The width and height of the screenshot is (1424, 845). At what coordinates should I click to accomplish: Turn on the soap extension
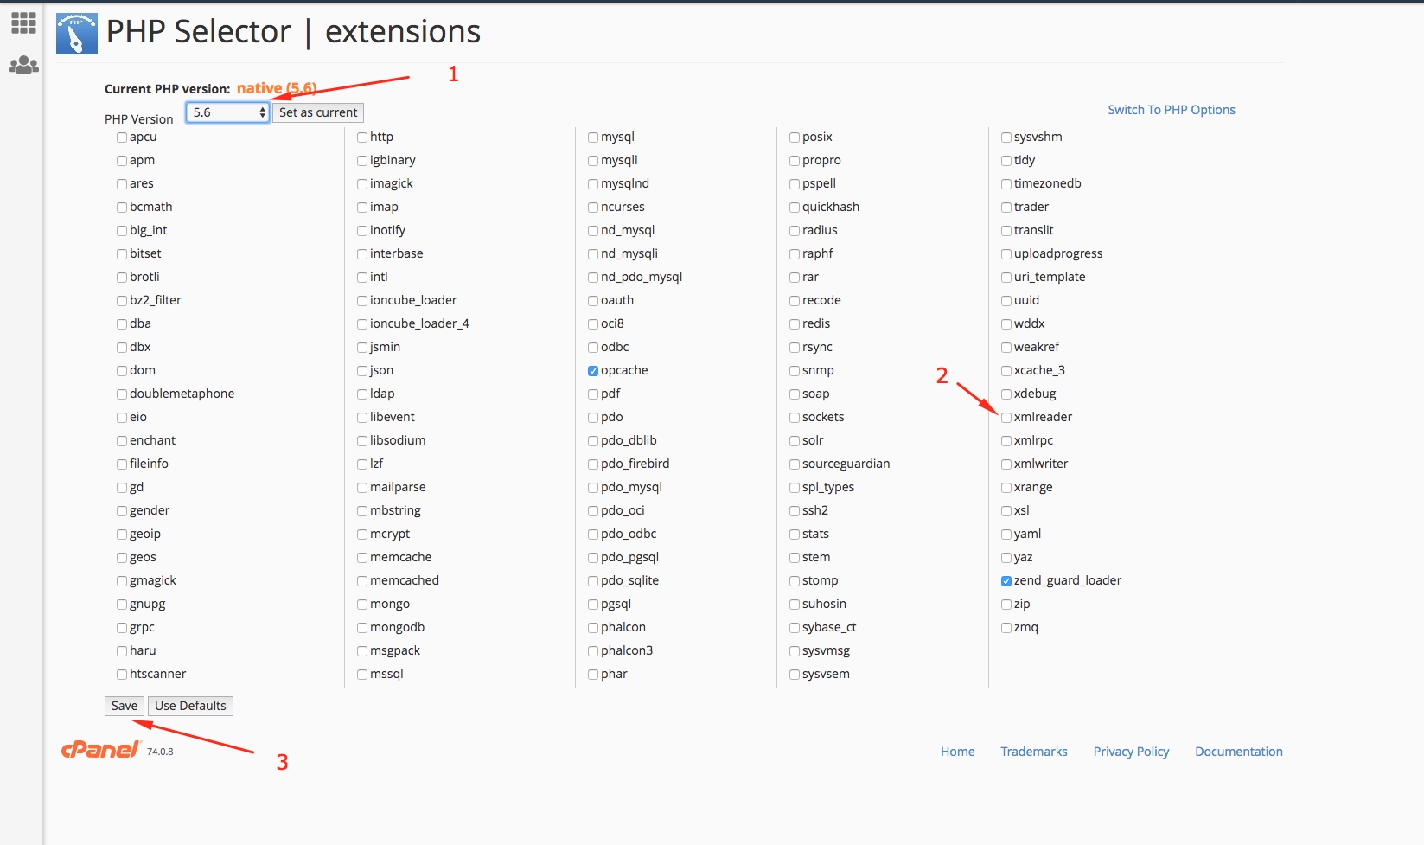[795, 394]
